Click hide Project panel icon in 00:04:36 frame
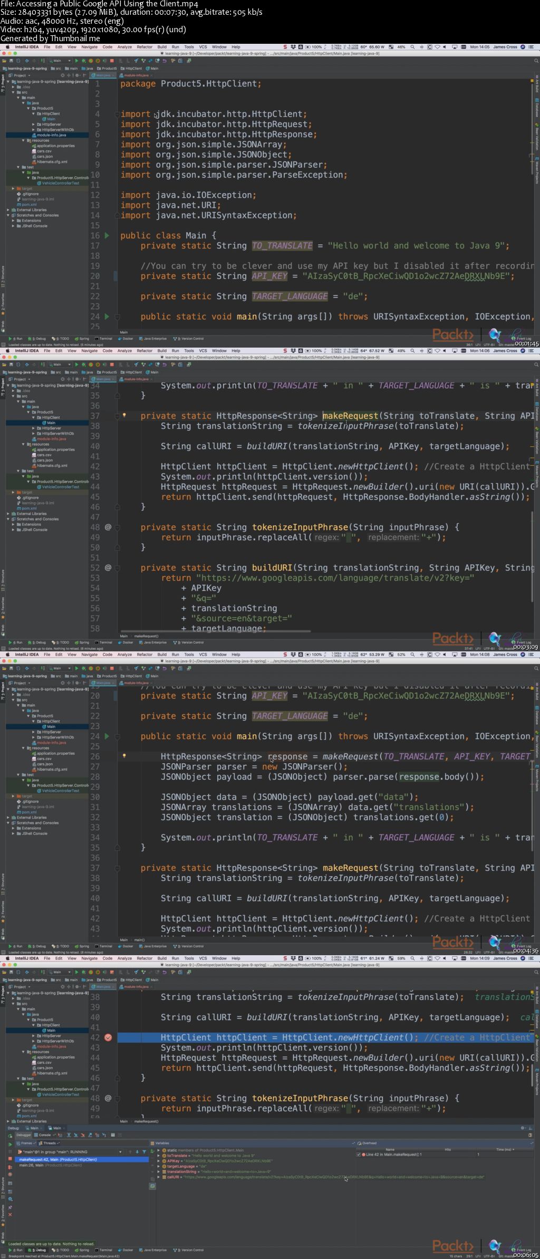Screen dimensions: 540x1259 85,683
